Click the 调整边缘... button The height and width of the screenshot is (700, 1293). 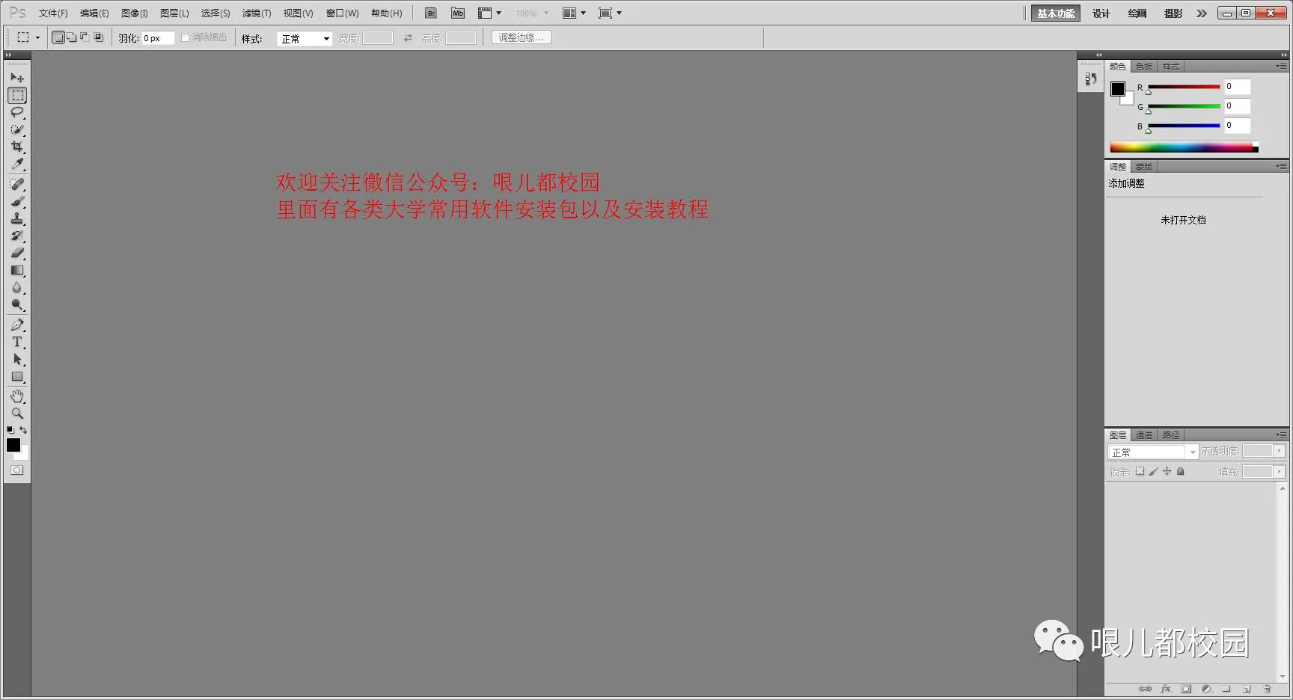coord(522,37)
